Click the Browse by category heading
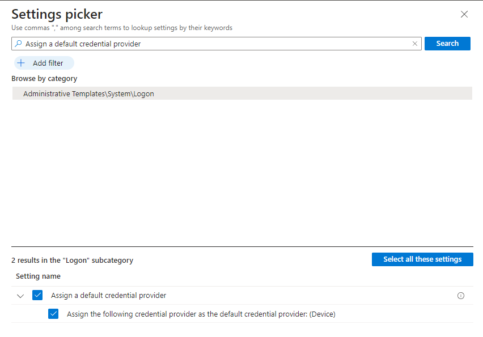This screenshot has width=483, height=337. coord(44,79)
